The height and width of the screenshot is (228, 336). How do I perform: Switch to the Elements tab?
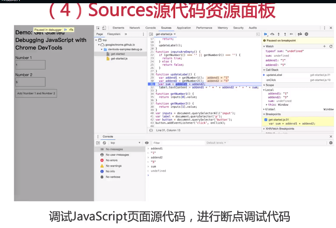pos(118,28)
